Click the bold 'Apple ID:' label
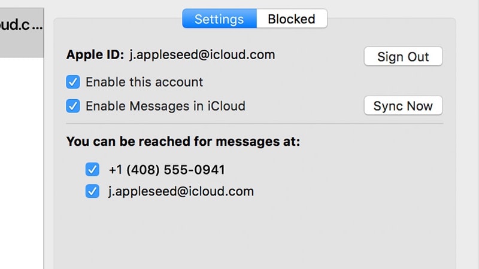 (x=95, y=55)
